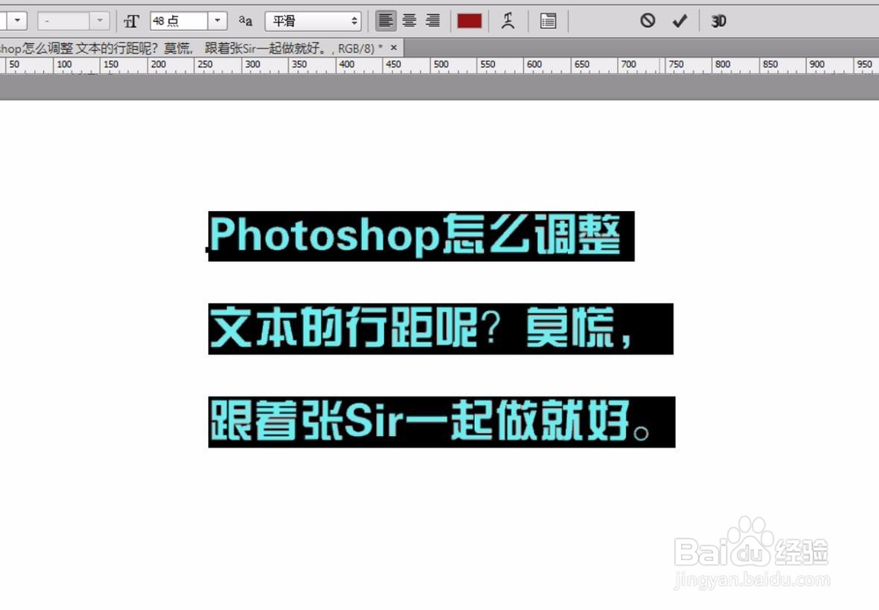Select right align text
Screen dimensions: 879x610
432,21
